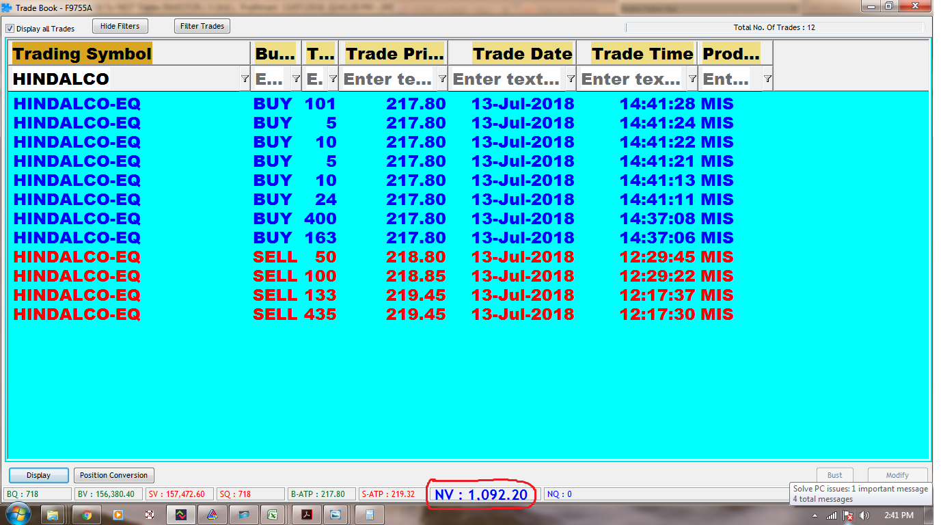Click the Trade Book window title icon
The height and width of the screenshot is (525, 943).
(7, 8)
